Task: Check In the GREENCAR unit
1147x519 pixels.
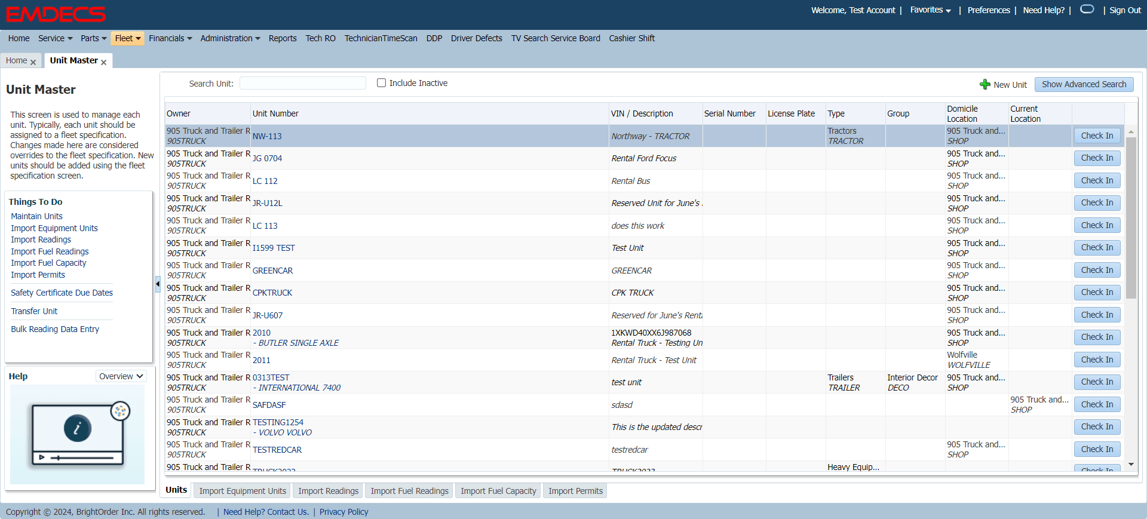Action: [x=1097, y=270]
